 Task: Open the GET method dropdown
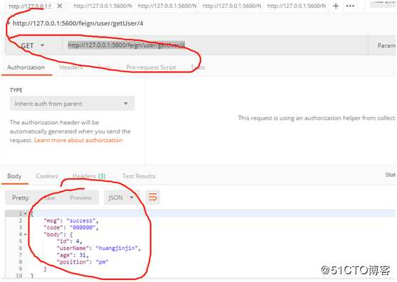[x=32, y=45]
